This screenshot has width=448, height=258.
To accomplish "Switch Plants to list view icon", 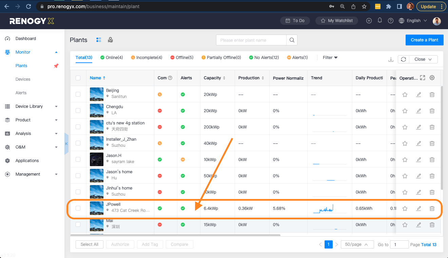I will [x=99, y=40].
